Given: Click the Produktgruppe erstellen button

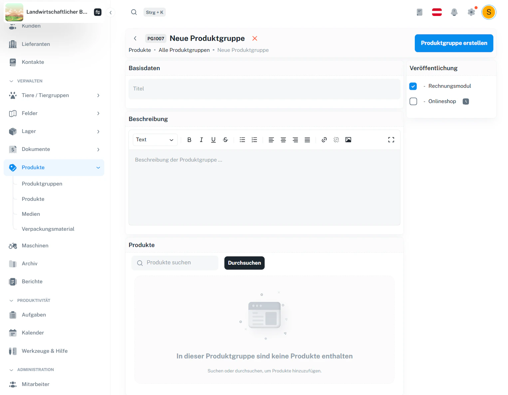Looking at the screenshot, I should pos(454,43).
